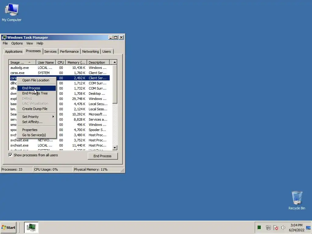Click the Task Manager taskbar button
312x234 pixels.
[x=31, y=227]
